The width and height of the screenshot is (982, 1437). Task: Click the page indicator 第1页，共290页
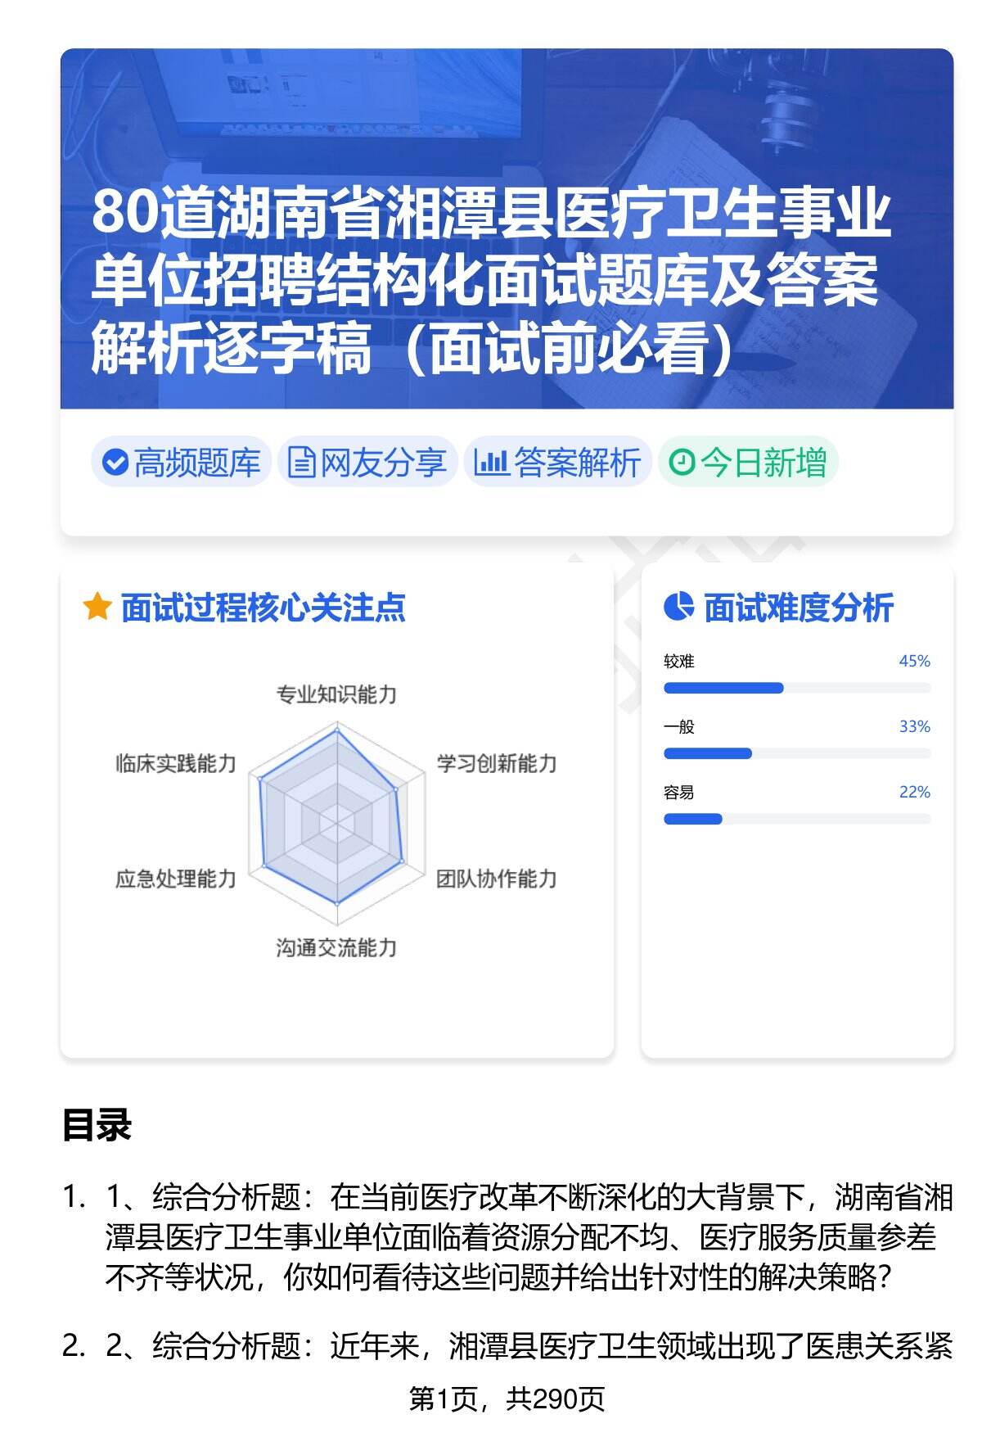coord(507,1399)
